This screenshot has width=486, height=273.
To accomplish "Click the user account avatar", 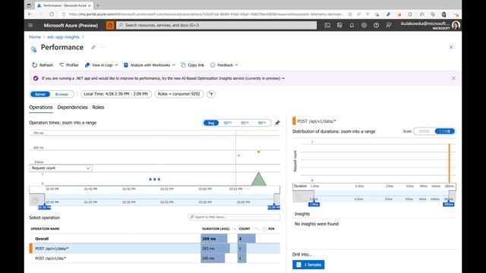I will (x=456, y=25).
